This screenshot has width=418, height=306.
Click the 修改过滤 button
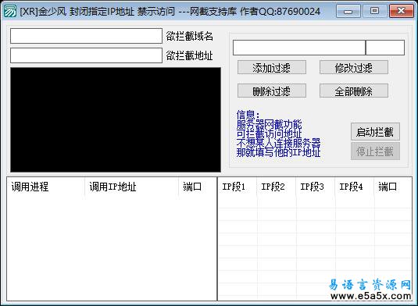pos(354,67)
